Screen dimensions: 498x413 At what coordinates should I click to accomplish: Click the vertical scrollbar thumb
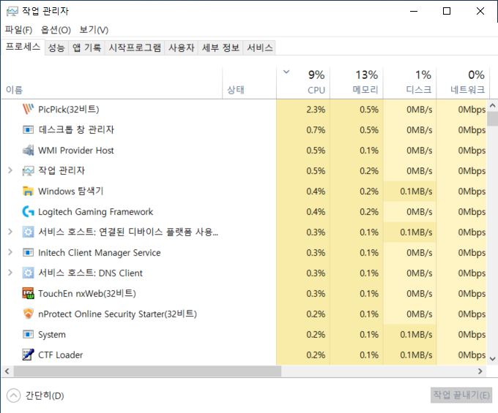(x=493, y=118)
